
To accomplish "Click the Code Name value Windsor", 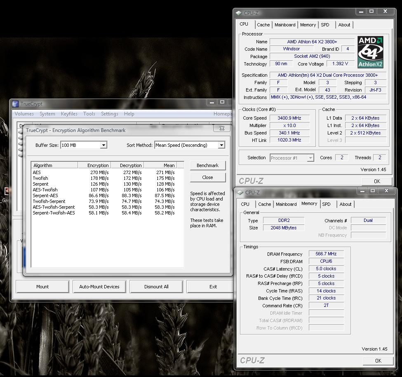I will point(292,49).
